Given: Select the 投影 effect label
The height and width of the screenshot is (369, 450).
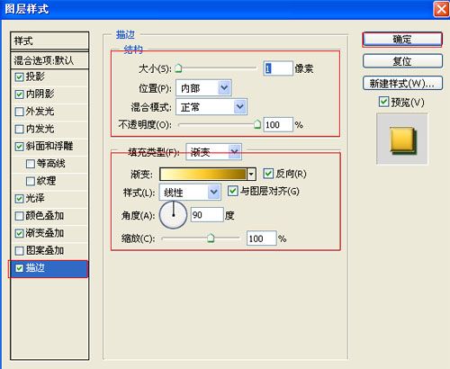Looking at the screenshot, I should [x=35, y=76].
